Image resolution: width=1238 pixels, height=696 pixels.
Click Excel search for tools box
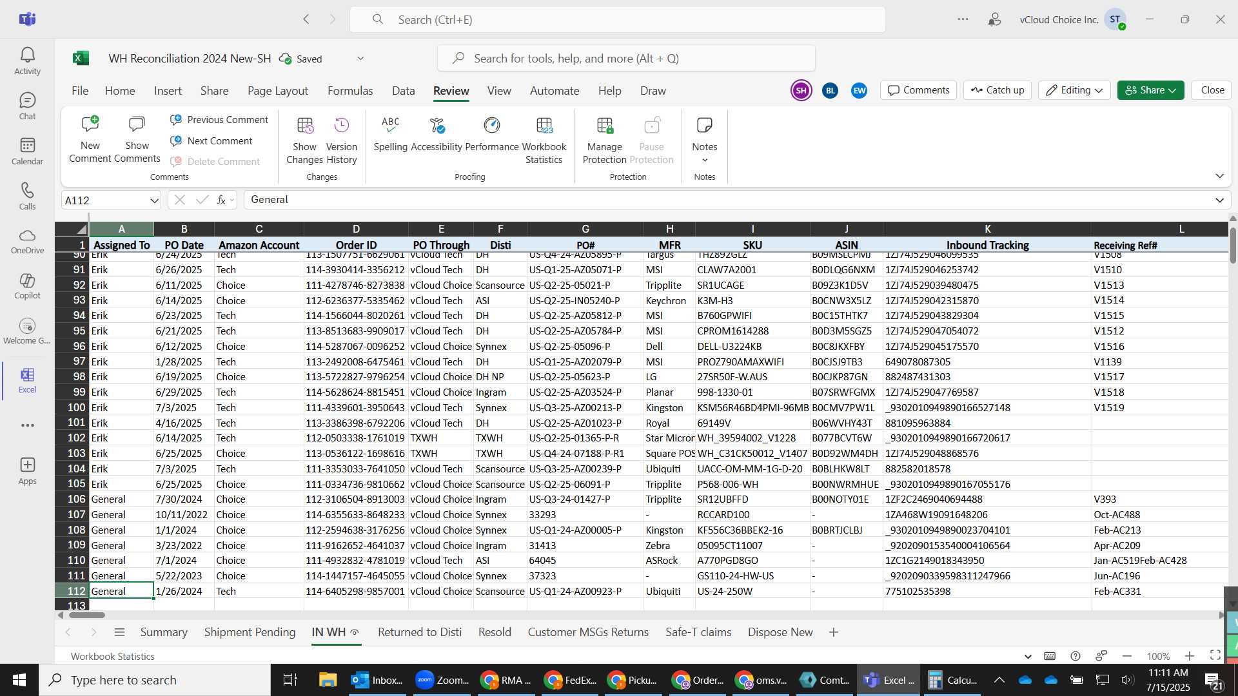pos(626,59)
